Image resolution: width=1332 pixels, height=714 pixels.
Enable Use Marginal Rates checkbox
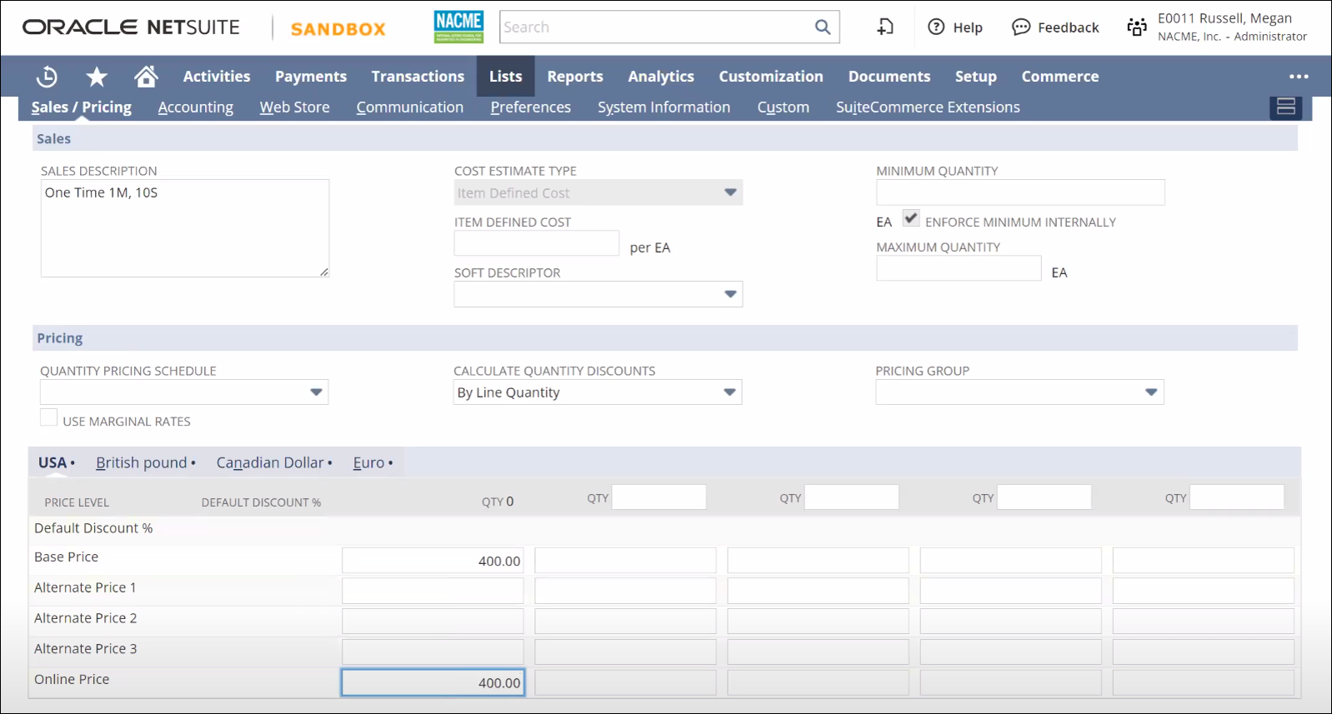(x=49, y=418)
